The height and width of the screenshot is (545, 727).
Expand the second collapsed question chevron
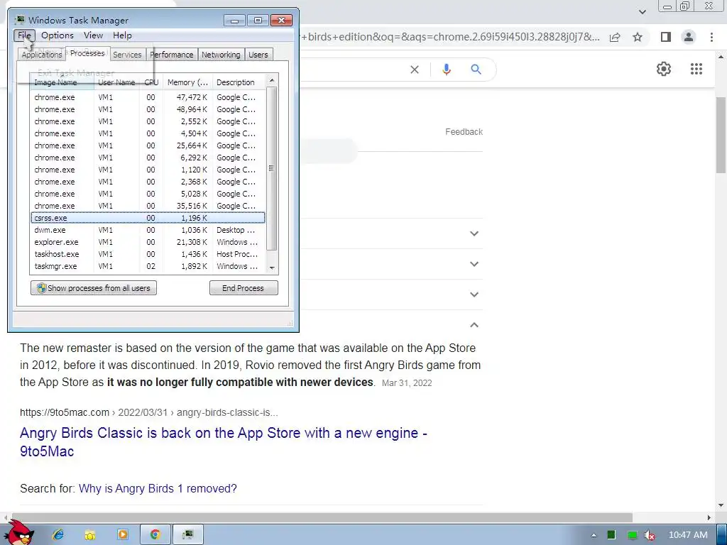(474, 264)
